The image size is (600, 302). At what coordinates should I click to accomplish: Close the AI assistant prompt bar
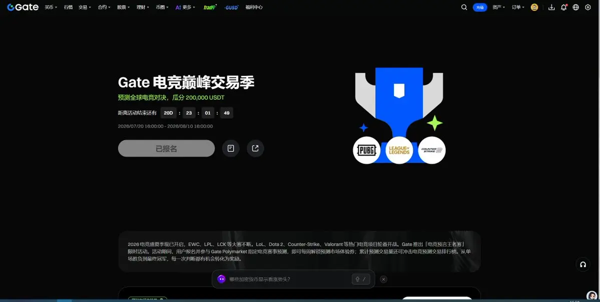coord(383,279)
